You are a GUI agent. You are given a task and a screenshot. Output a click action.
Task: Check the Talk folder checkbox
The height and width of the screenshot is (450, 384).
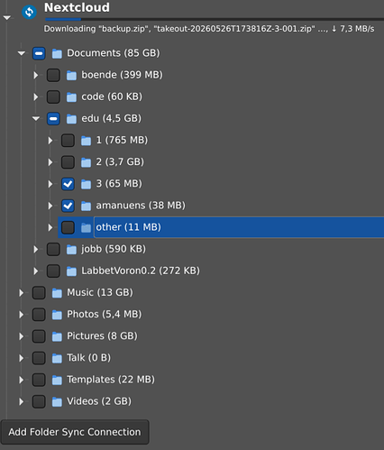point(39,358)
